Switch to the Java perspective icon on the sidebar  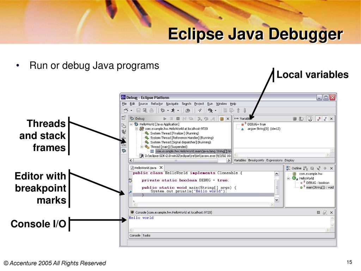pyautogui.click(x=124, y=132)
